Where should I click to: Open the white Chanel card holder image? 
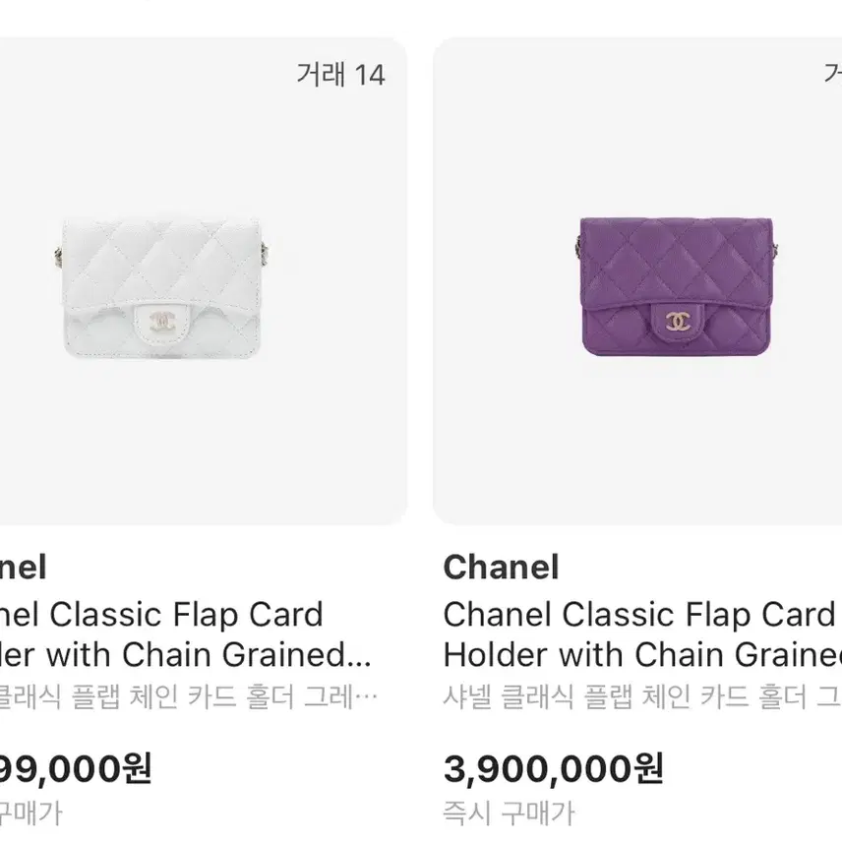point(161,287)
